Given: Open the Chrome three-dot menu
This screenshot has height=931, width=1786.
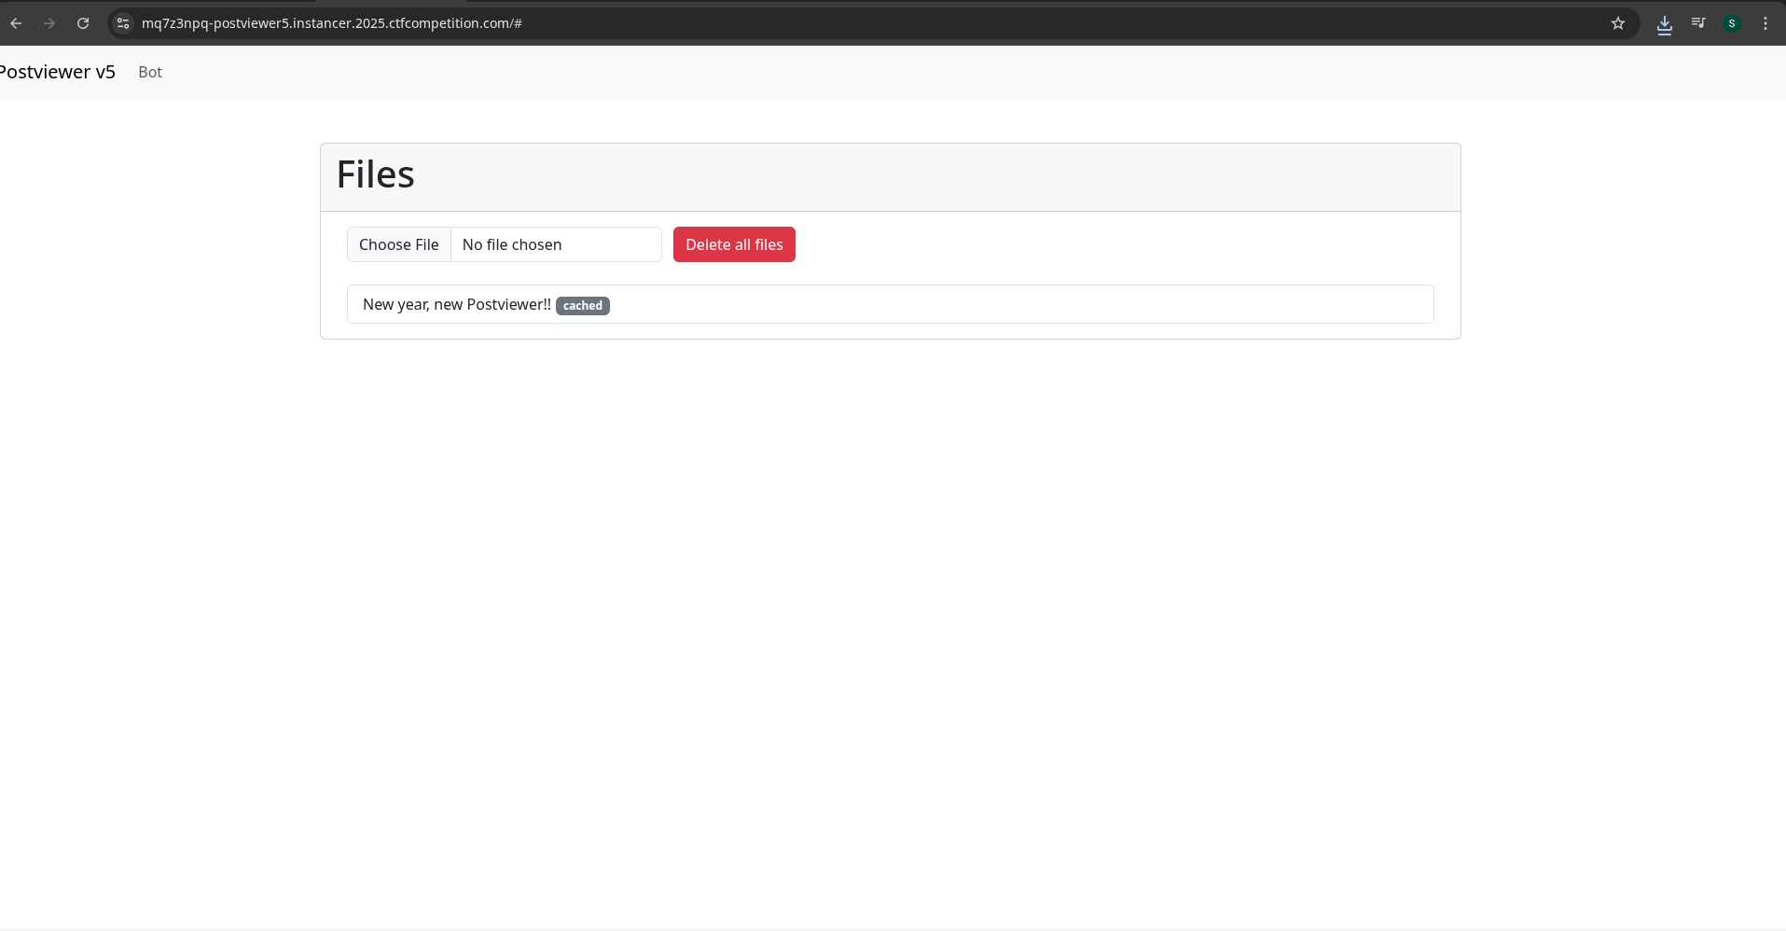Looking at the screenshot, I should coord(1765,23).
